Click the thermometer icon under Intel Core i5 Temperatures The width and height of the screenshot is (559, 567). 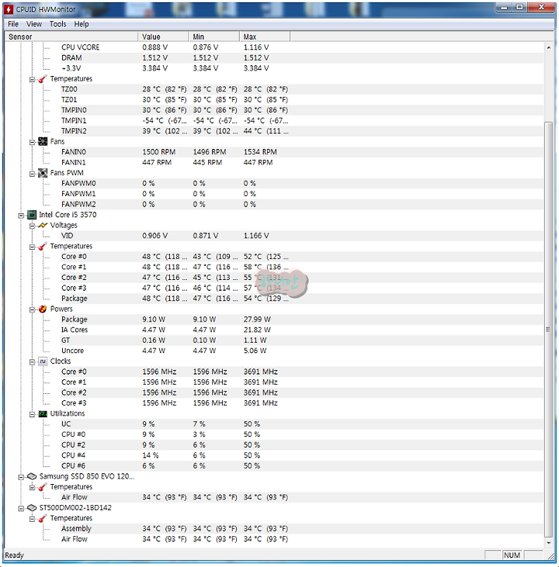(x=43, y=246)
